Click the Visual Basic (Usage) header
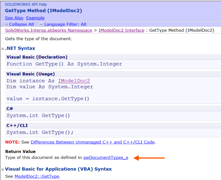 click(x=31, y=74)
